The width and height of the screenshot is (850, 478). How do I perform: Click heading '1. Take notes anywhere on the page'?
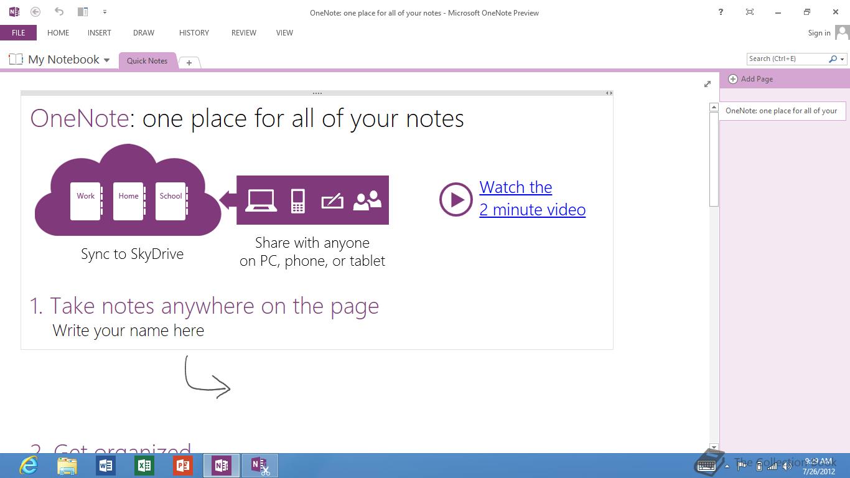point(205,306)
